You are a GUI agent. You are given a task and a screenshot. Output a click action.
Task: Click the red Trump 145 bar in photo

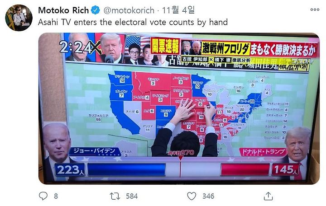tap(244, 170)
